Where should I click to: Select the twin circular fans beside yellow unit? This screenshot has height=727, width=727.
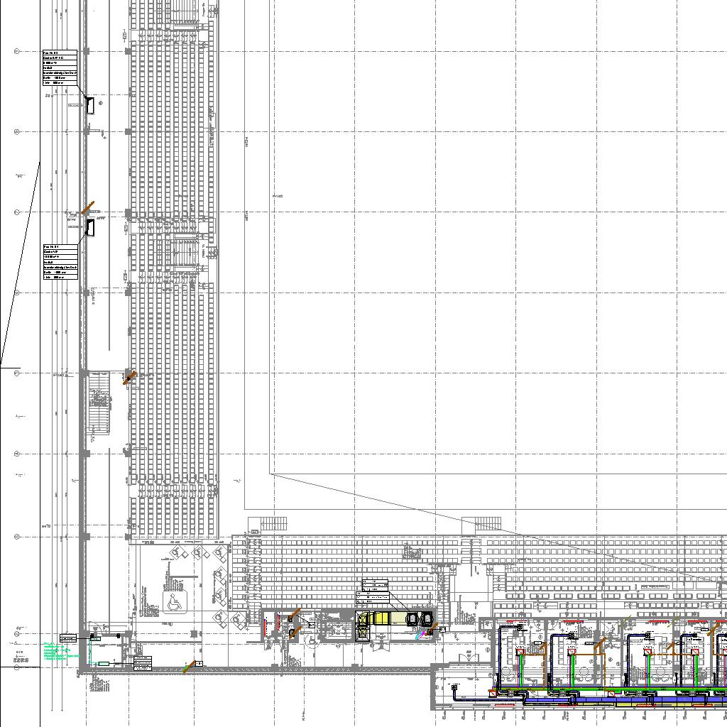point(419,619)
